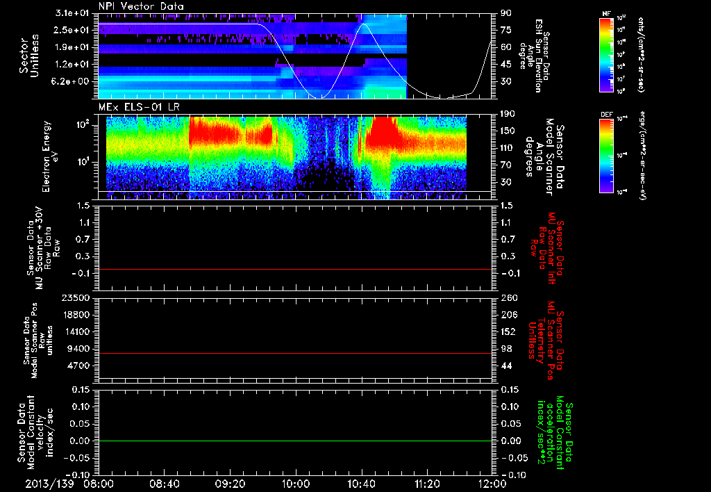Click the red "MU Scanner Pos Telemetry" label

[x=546, y=341]
